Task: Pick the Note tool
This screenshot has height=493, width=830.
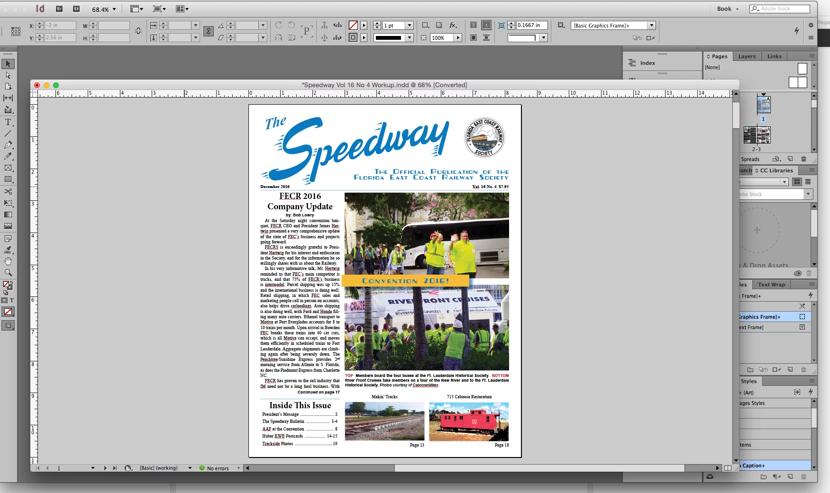Action: click(8, 239)
